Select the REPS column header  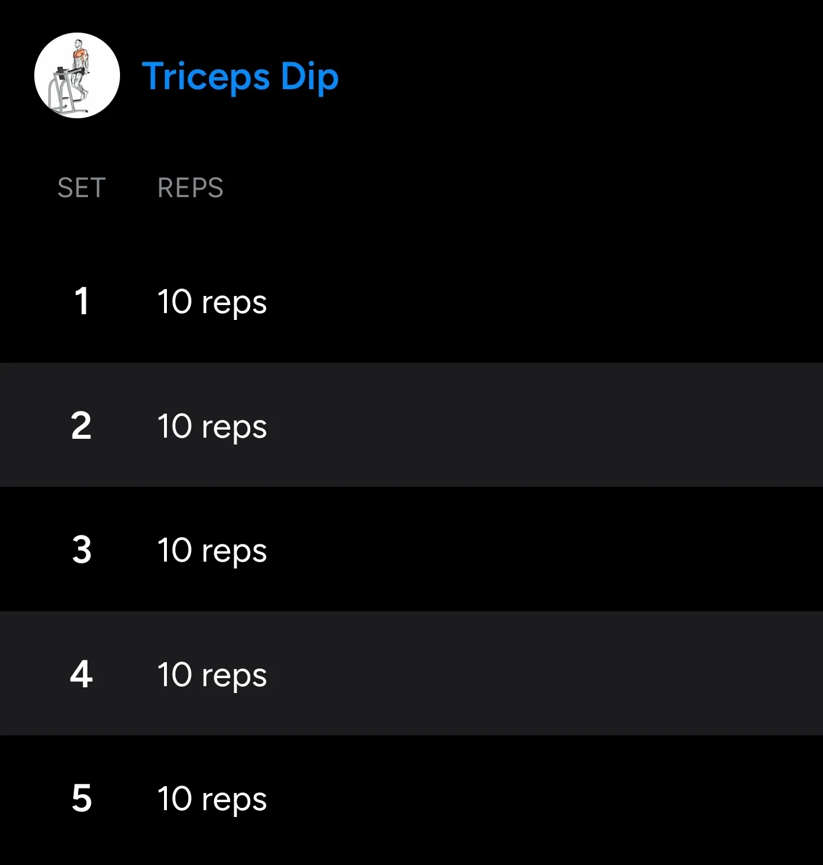(190, 187)
